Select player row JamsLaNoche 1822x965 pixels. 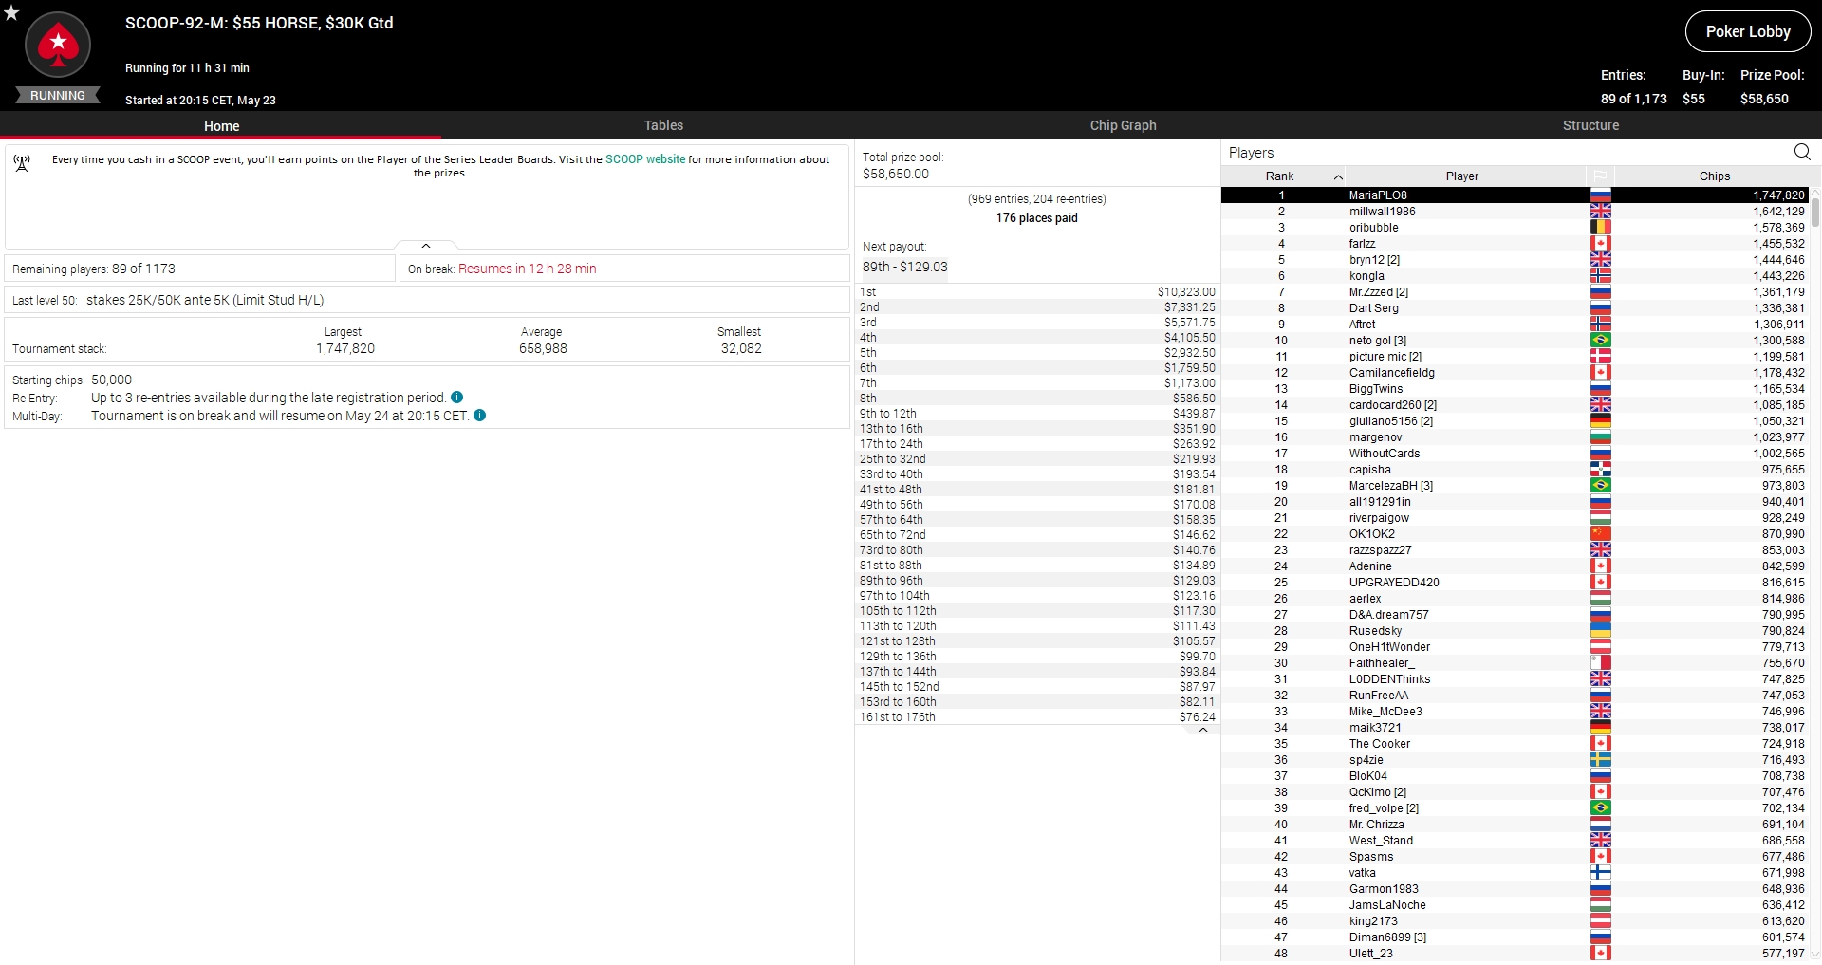pyautogui.click(x=1515, y=905)
